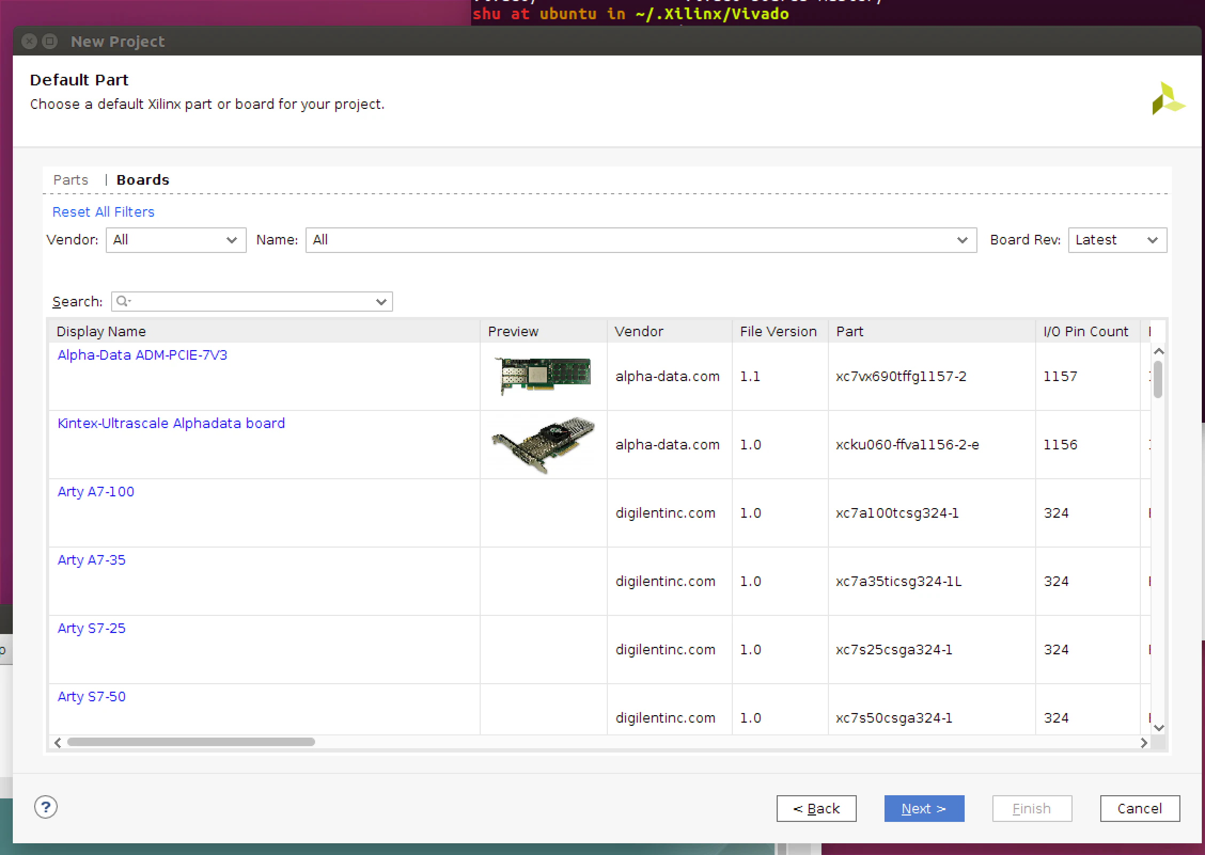Click Reset All Filters link
The width and height of the screenshot is (1205, 855).
pyautogui.click(x=103, y=212)
